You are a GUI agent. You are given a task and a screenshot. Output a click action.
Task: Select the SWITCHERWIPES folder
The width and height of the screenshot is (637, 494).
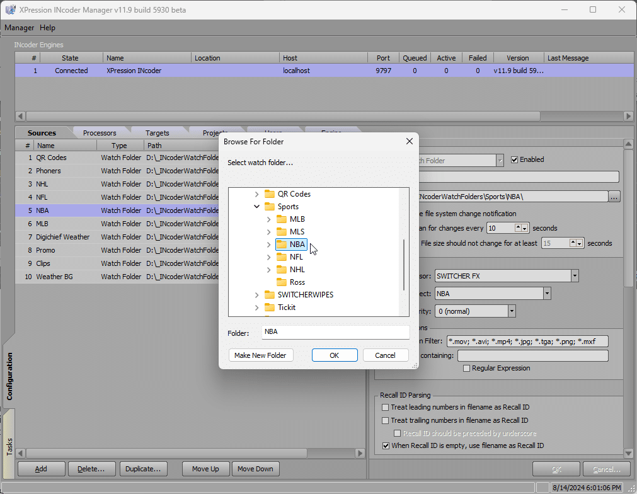coord(305,294)
